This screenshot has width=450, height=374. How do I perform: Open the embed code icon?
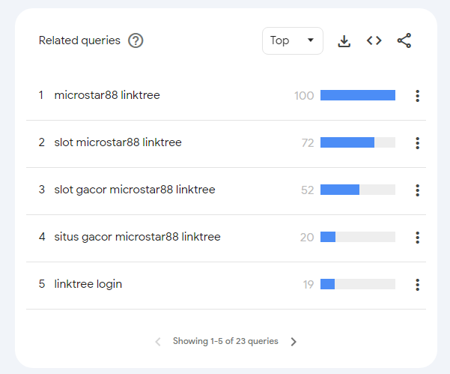374,40
